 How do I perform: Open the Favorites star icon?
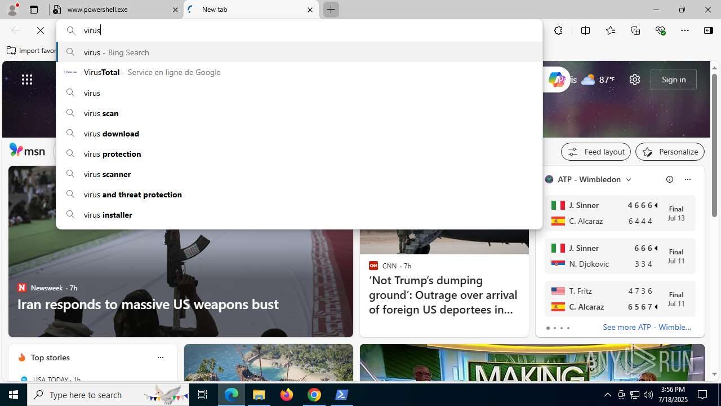611,30
